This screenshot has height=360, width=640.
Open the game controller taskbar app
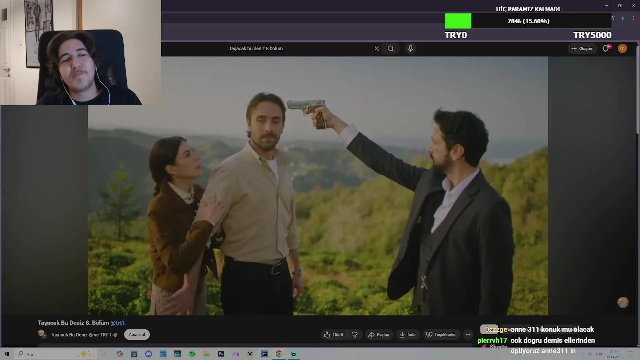(x=236, y=354)
